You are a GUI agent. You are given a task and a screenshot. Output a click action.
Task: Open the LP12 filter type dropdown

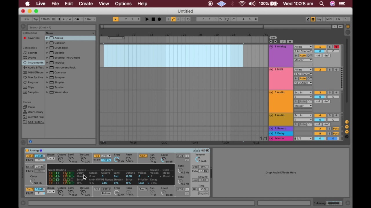(106, 189)
